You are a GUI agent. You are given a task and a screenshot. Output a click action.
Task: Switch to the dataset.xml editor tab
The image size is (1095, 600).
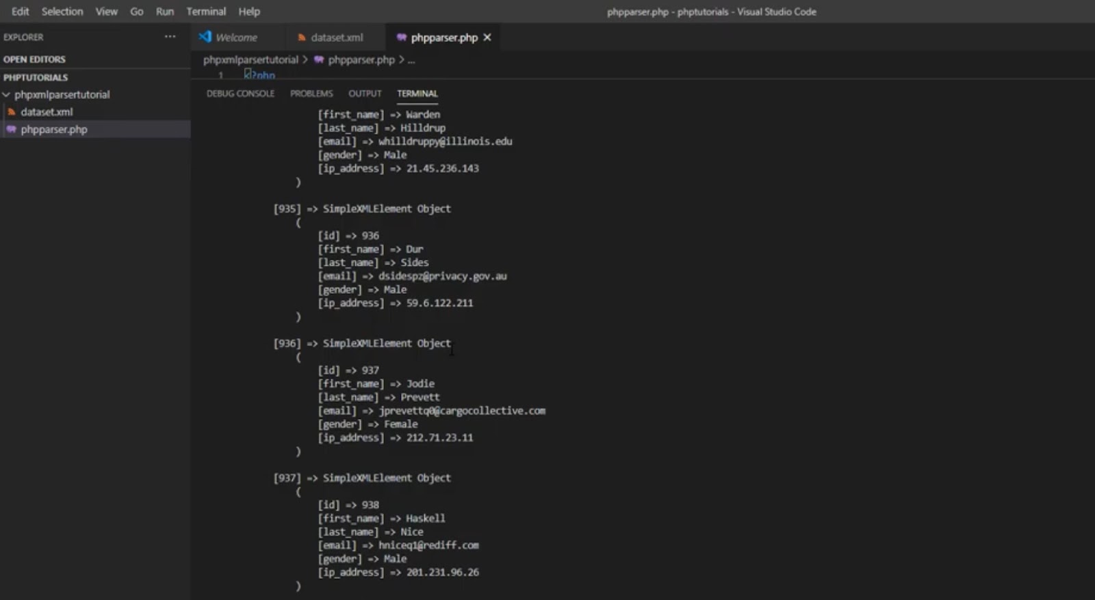(337, 38)
